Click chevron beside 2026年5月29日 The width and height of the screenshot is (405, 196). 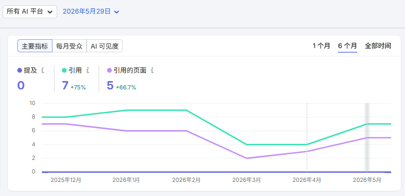116,12
